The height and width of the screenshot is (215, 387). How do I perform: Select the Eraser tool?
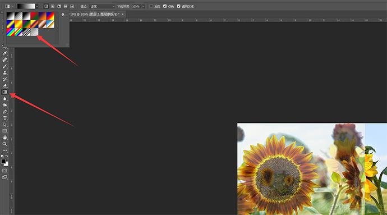click(x=4, y=85)
